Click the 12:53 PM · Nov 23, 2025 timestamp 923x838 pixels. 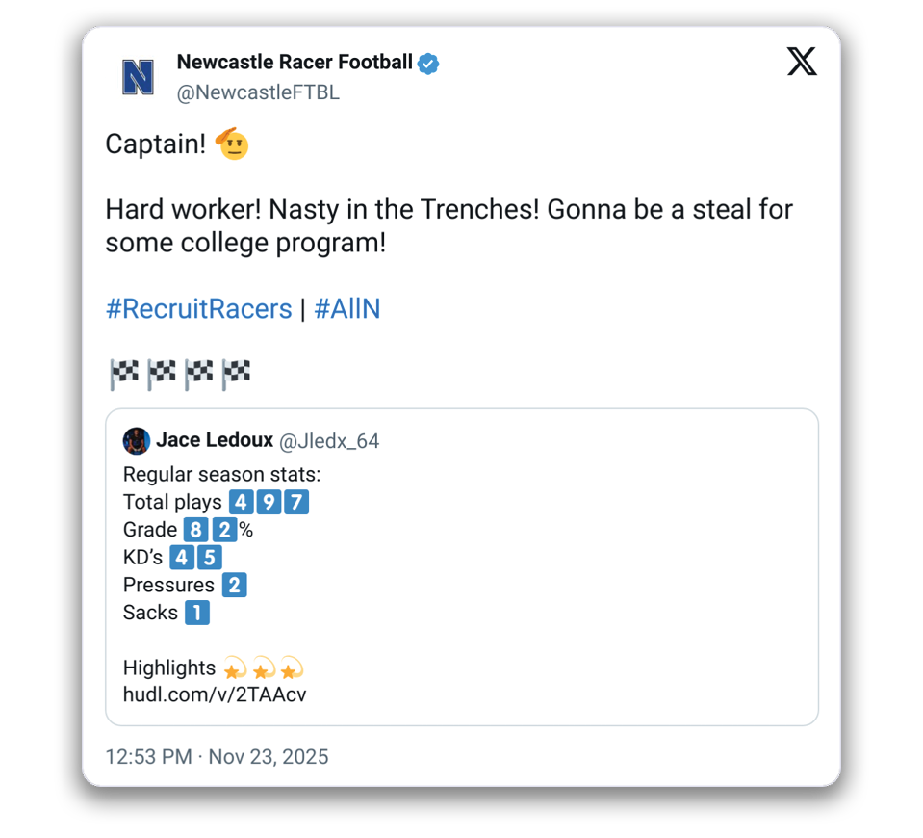[217, 757]
